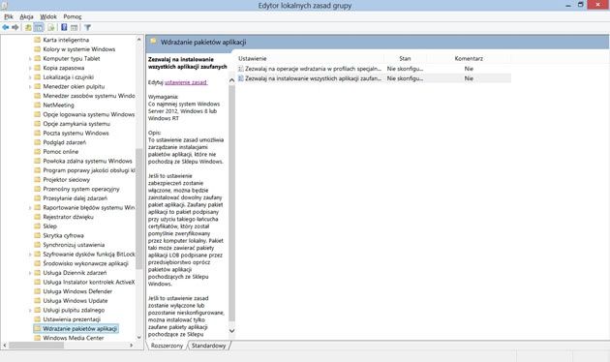Expand the Kopia zapasowa tree node
This screenshot has height=362, width=610.
(x=30, y=68)
